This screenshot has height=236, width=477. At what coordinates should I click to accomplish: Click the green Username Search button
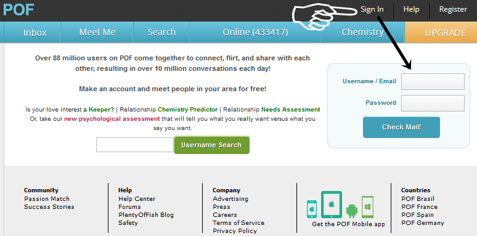211,145
